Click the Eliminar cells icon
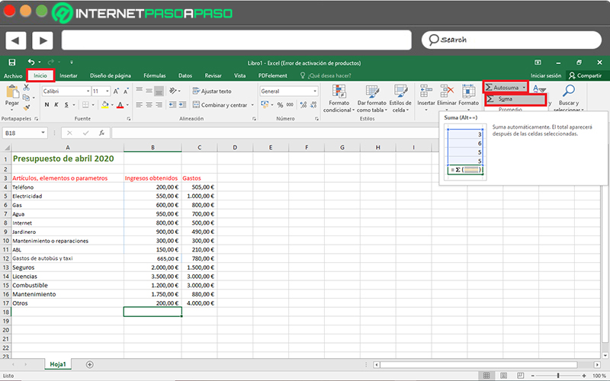 click(x=447, y=92)
